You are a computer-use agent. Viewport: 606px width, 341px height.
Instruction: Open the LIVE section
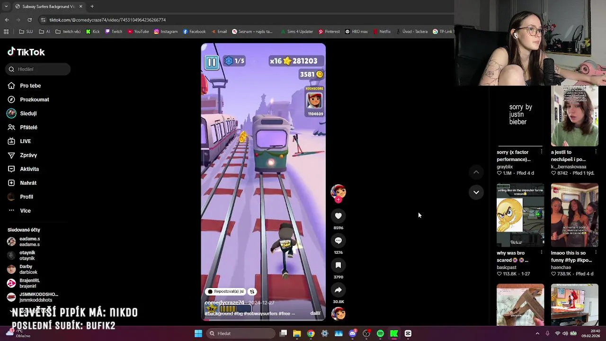tap(19, 141)
